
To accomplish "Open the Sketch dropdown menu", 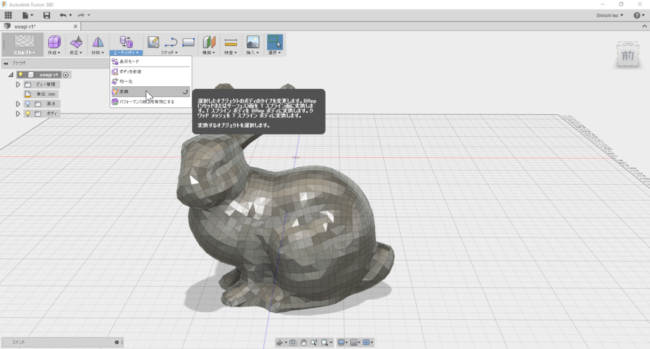I will coord(169,53).
